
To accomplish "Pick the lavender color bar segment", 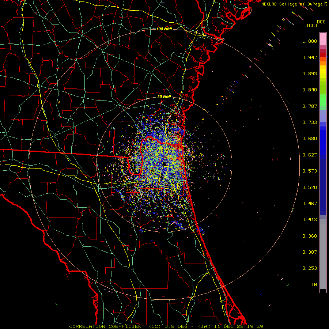I will (x=323, y=116).
